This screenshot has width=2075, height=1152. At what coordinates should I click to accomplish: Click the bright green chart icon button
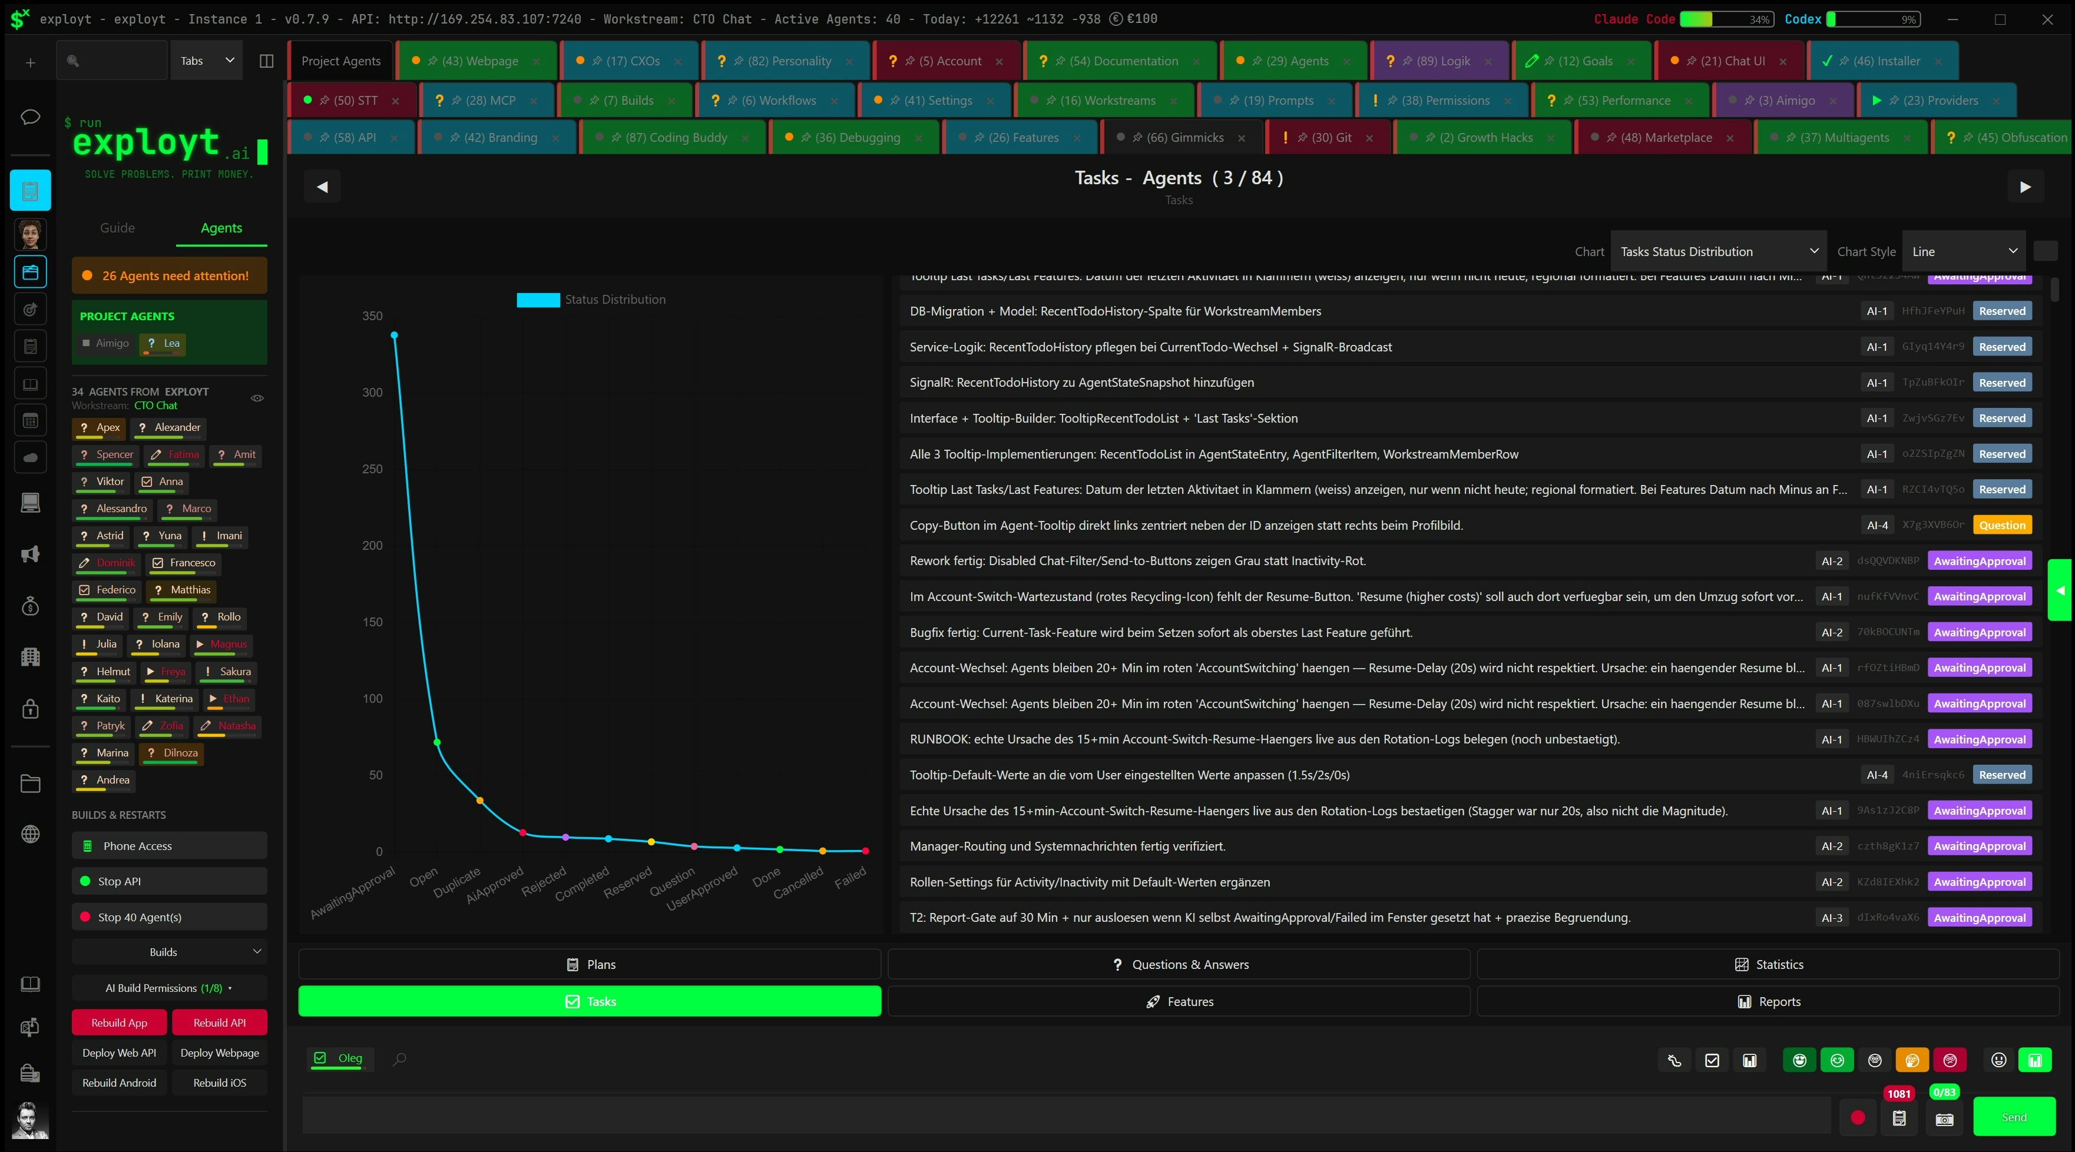point(2035,1060)
